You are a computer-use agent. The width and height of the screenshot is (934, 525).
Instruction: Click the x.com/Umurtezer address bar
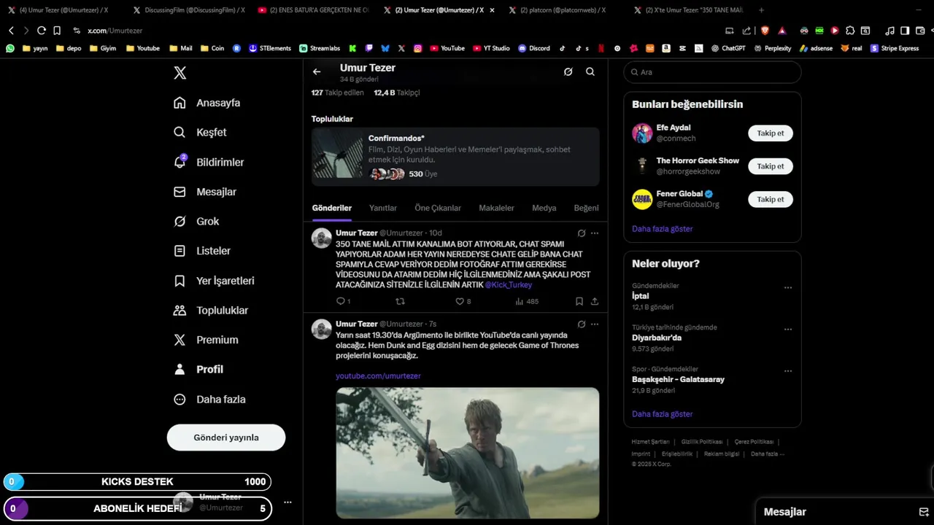115,31
